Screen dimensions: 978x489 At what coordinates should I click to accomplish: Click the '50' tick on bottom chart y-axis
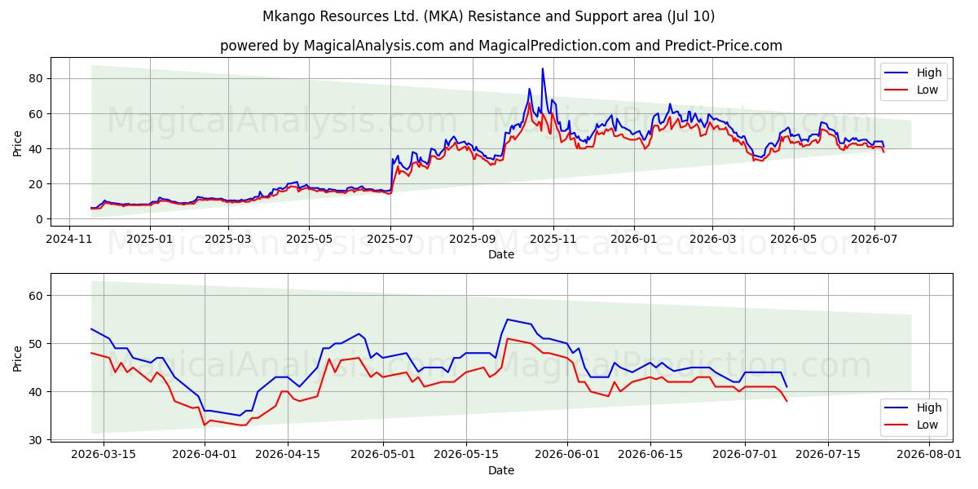click(x=37, y=344)
